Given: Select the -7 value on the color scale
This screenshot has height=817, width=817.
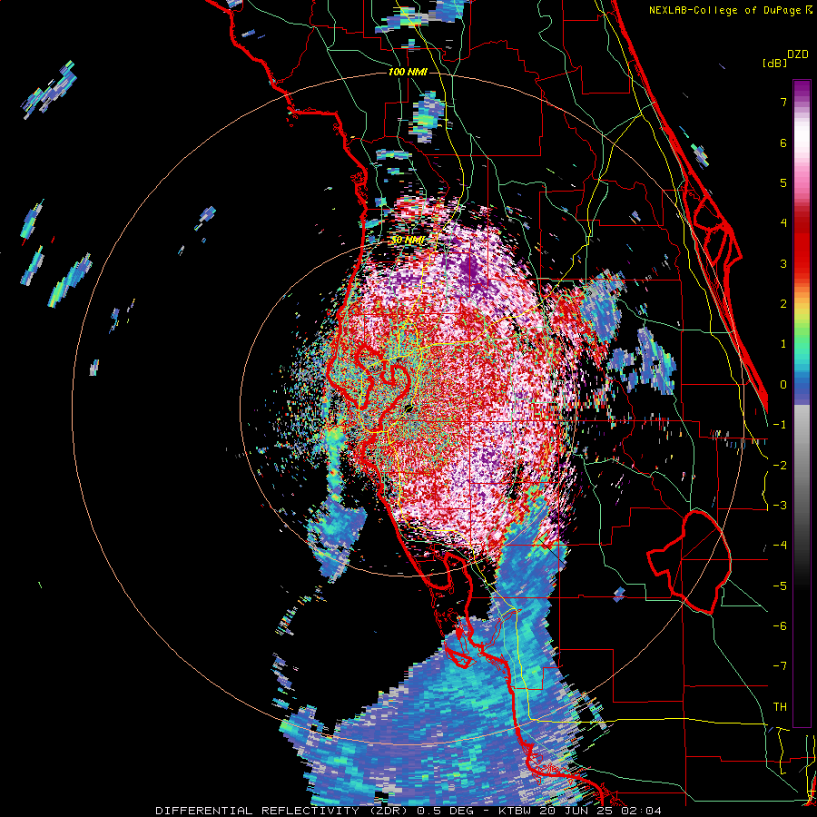Looking at the screenshot, I should point(780,666).
